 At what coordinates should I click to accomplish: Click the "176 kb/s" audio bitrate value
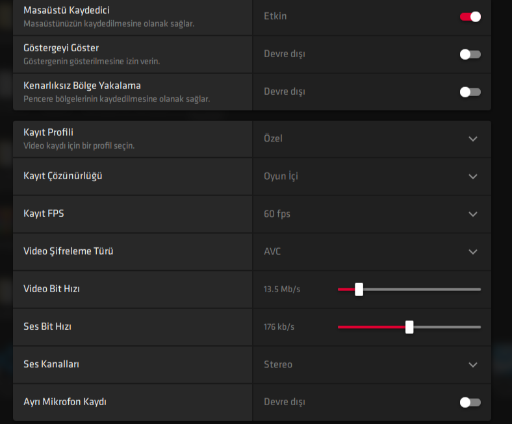279,327
